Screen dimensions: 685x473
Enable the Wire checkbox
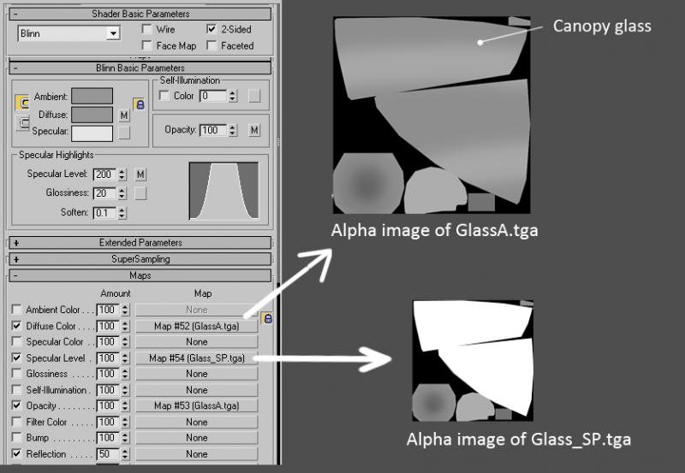(x=147, y=29)
